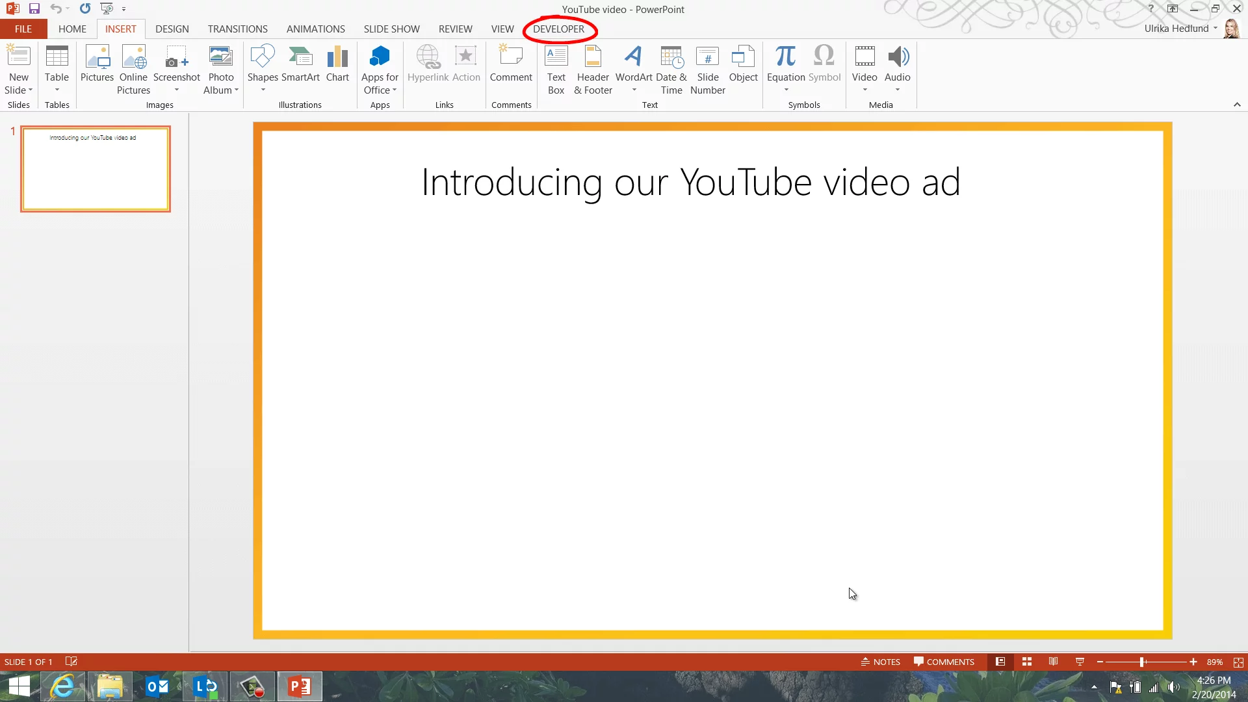
Task: Adjust the zoom slider handle
Action: (1142, 662)
